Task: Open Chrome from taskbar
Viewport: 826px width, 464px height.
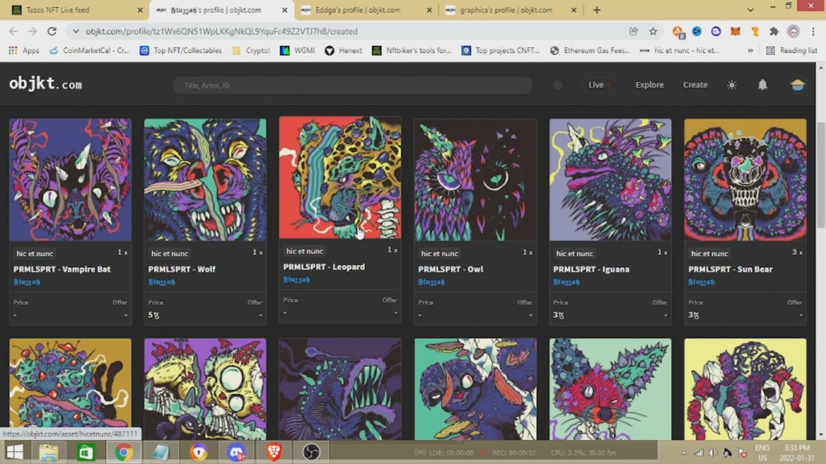Action: (x=124, y=452)
